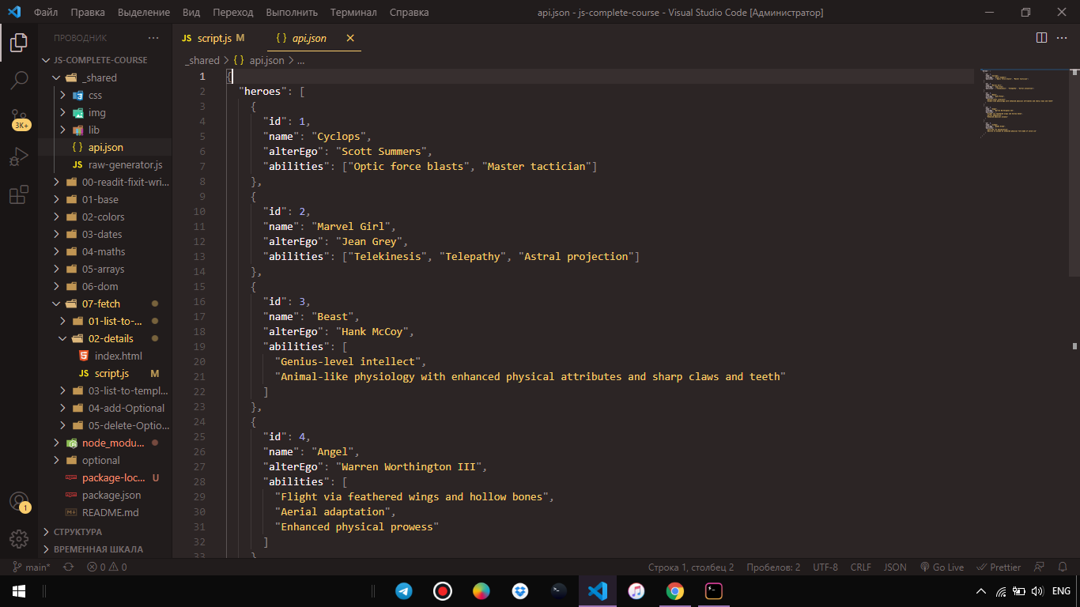
Task: Click indentation setting Пробелов: 2
Action: pos(773,567)
